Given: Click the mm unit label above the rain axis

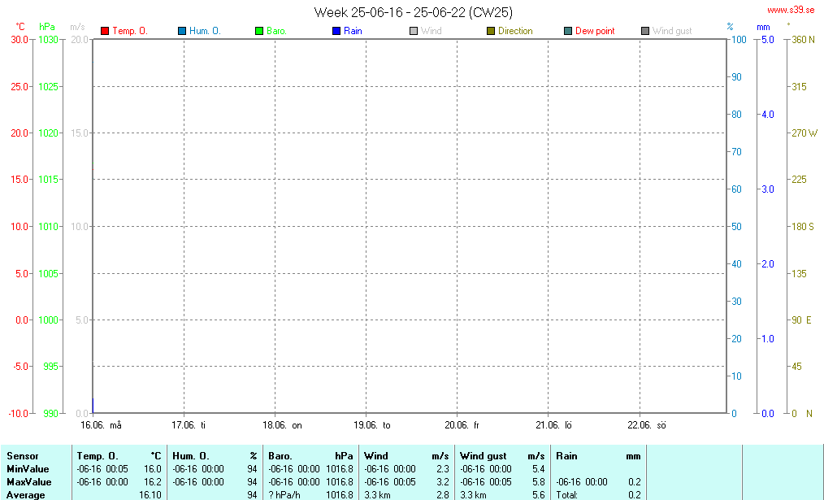Looking at the screenshot, I should click(x=763, y=28).
